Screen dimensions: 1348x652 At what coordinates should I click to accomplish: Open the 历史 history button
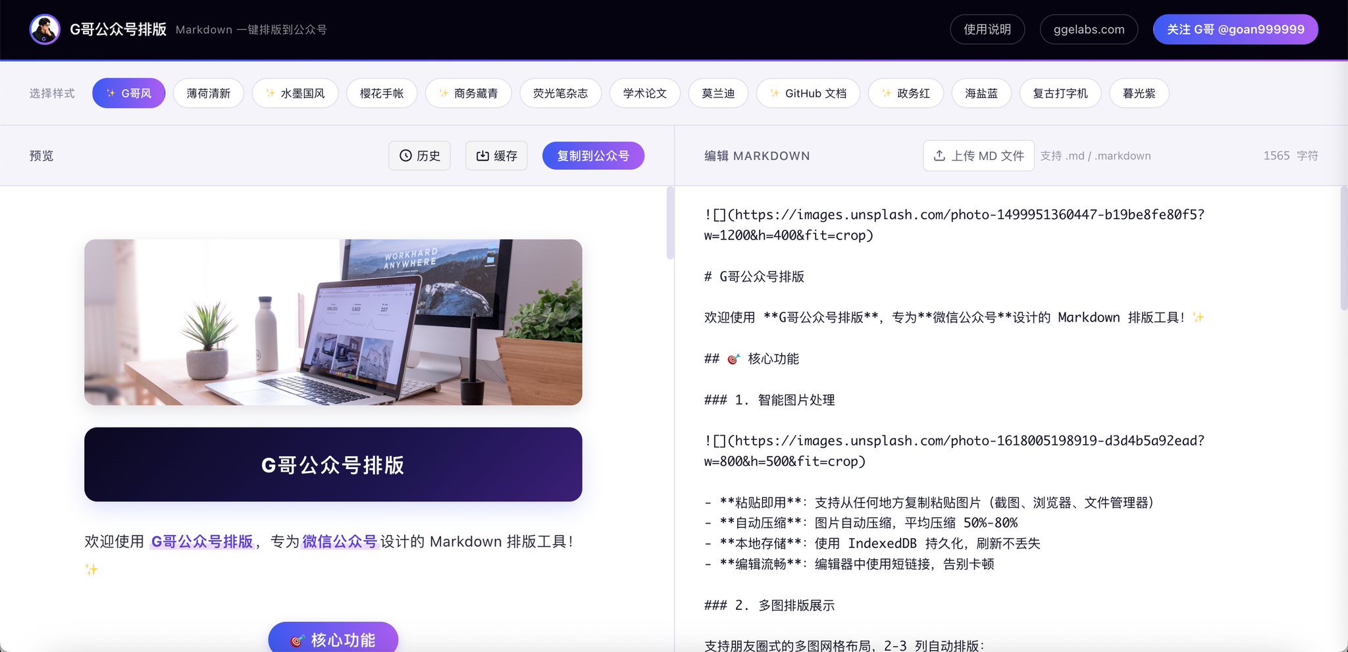[x=419, y=156]
